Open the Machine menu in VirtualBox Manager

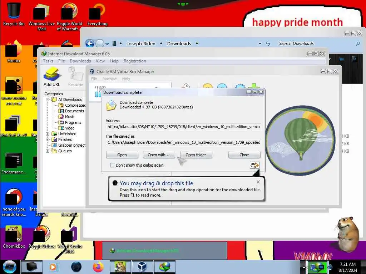pos(109,79)
